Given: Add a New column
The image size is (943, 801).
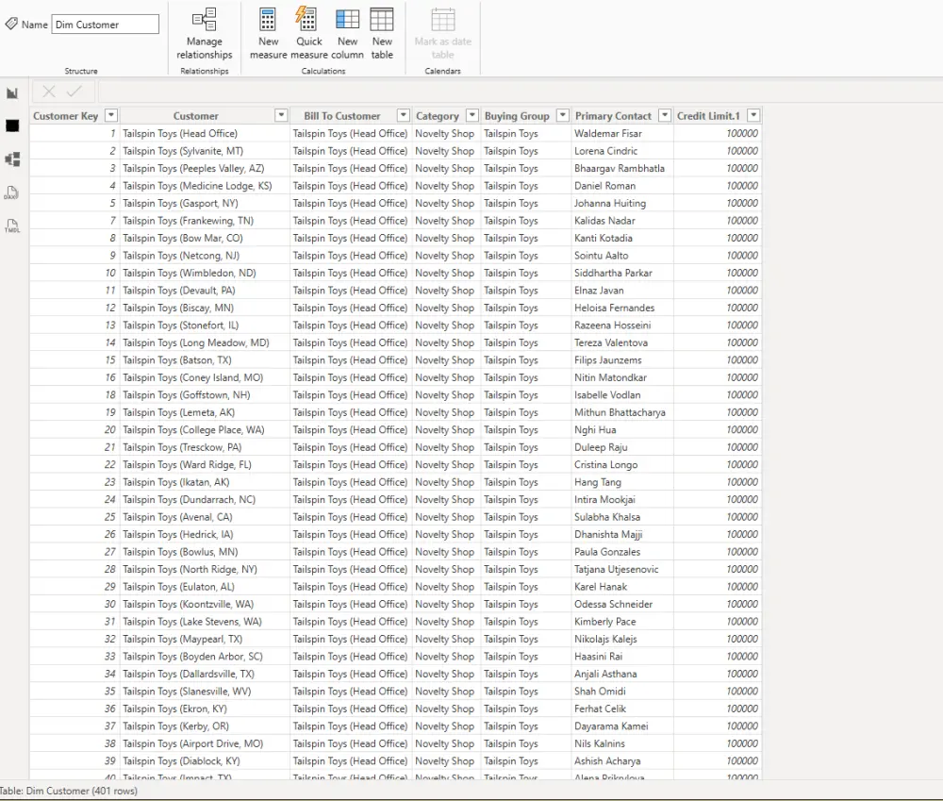Looking at the screenshot, I should (348, 34).
